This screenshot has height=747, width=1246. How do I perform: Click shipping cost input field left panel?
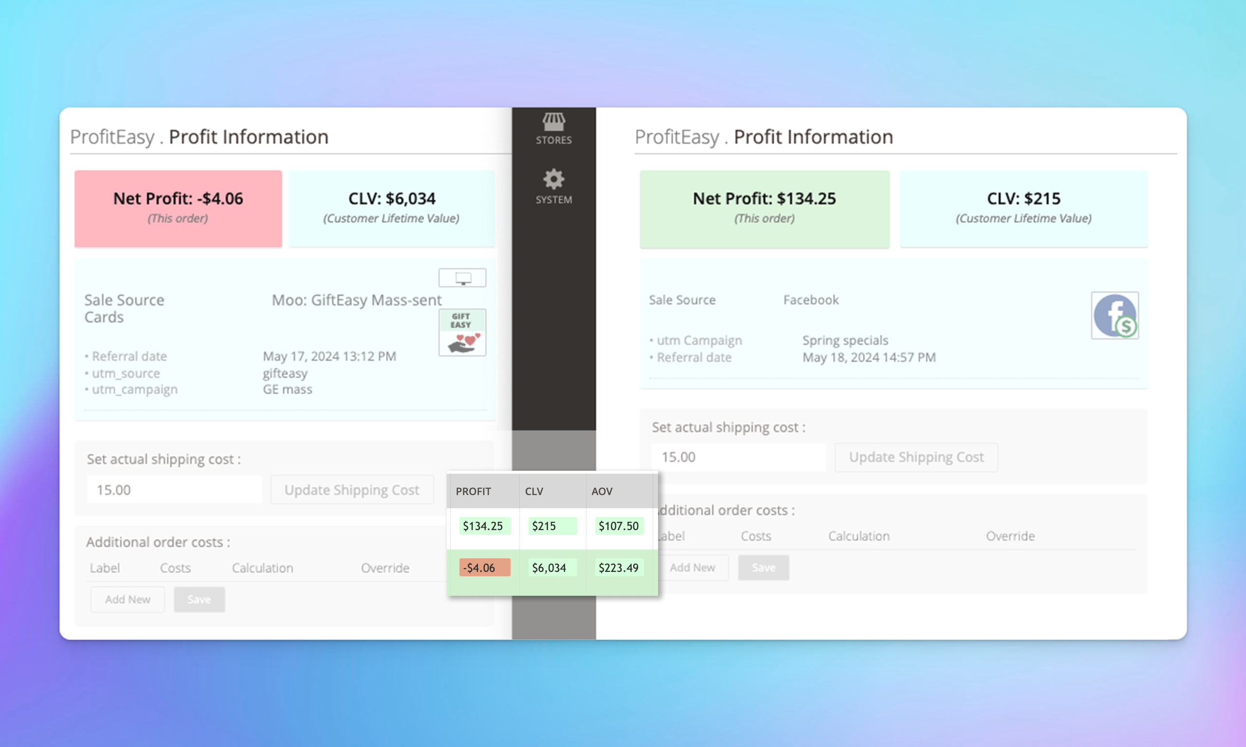coord(174,489)
